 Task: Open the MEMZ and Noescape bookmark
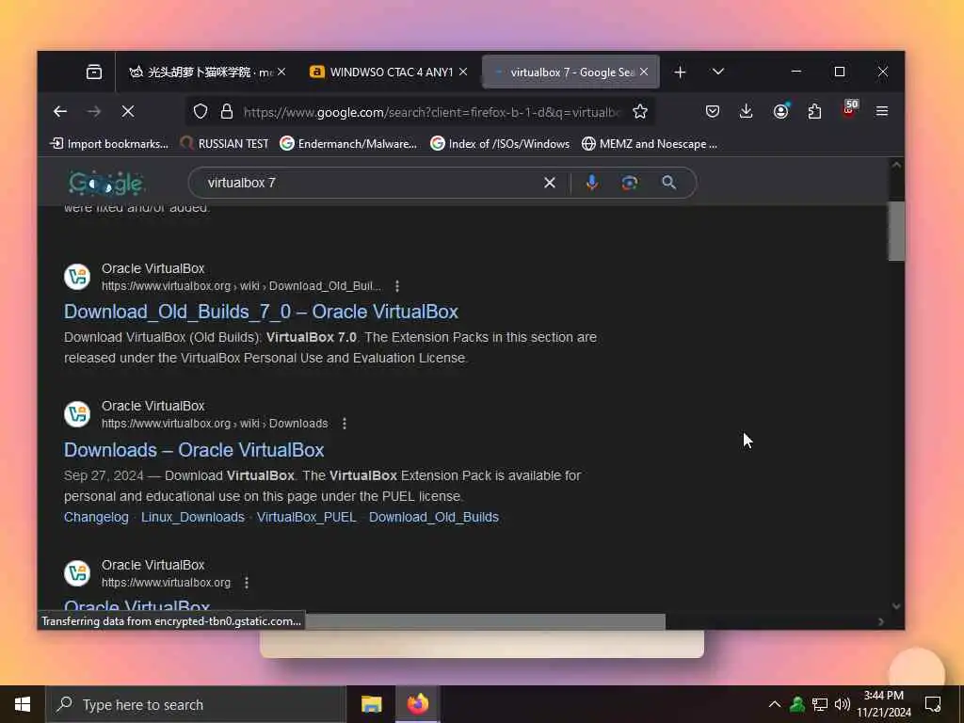click(650, 144)
